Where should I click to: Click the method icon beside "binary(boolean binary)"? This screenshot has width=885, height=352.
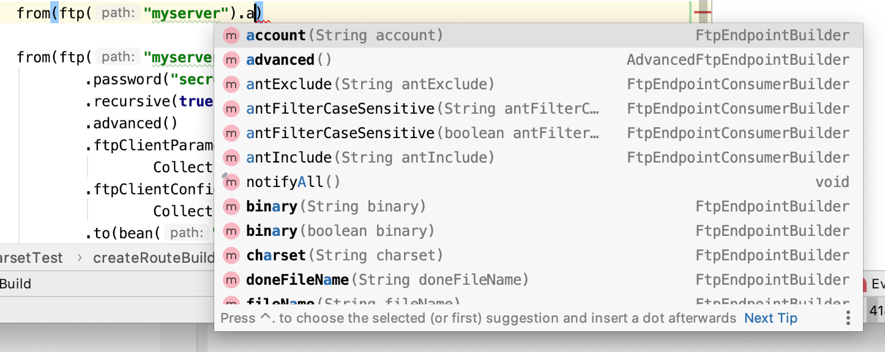[231, 230]
